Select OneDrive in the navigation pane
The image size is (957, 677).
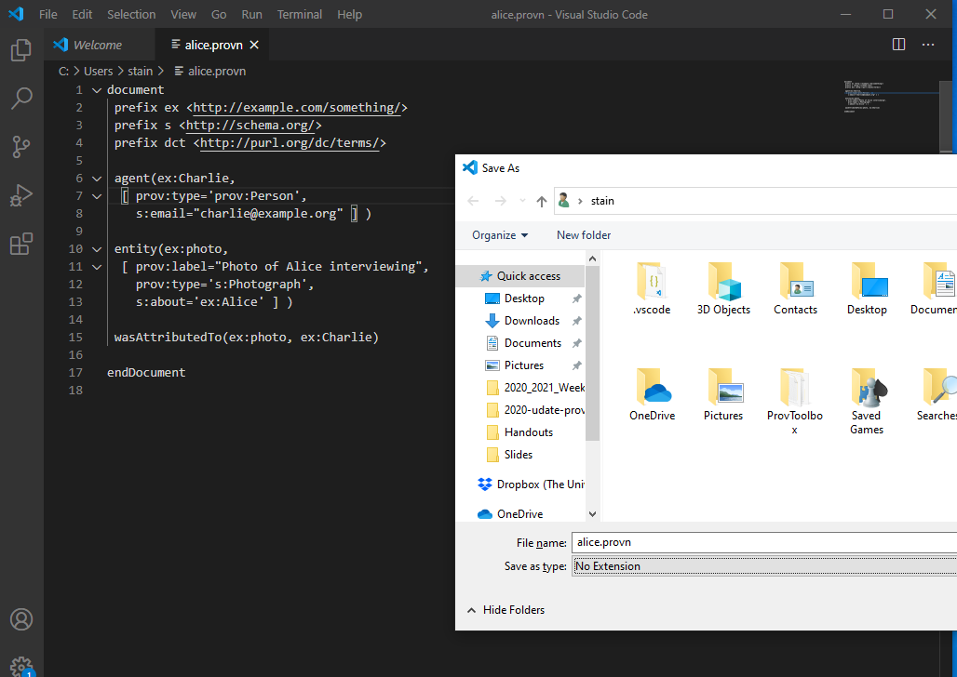click(510, 513)
